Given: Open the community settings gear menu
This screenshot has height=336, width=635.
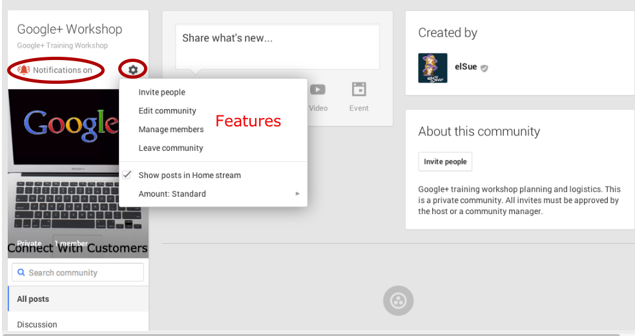Looking at the screenshot, I should [x=133, y=70].
